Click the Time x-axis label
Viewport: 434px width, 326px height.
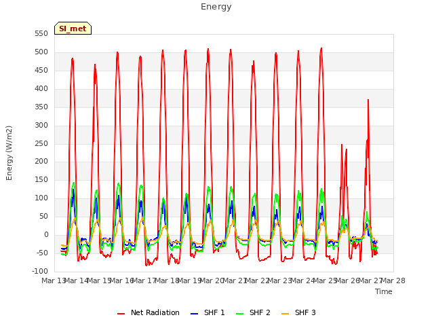tap(384, 291)
